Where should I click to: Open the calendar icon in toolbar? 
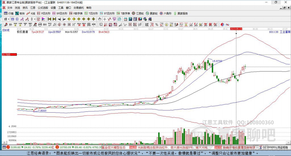click(125, 19)
